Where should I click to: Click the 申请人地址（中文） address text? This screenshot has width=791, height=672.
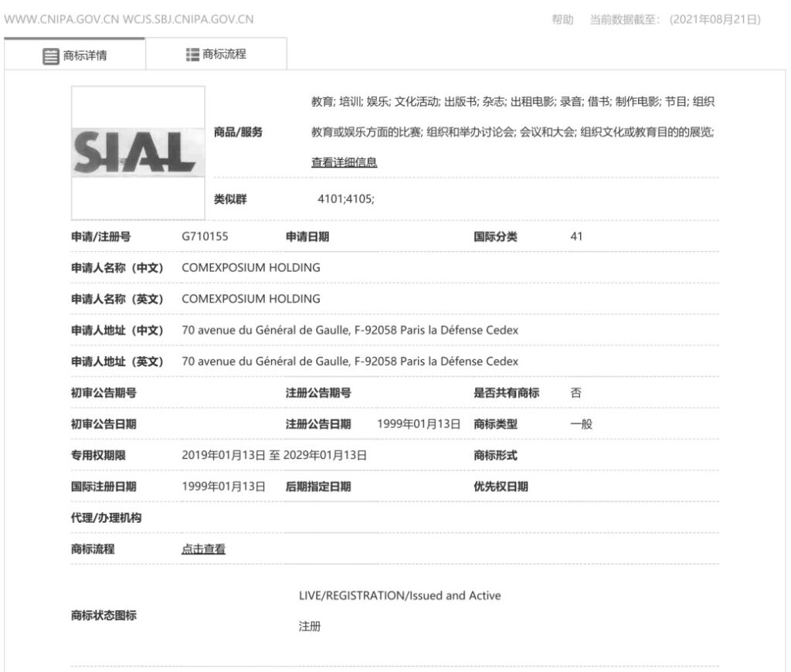349,330
